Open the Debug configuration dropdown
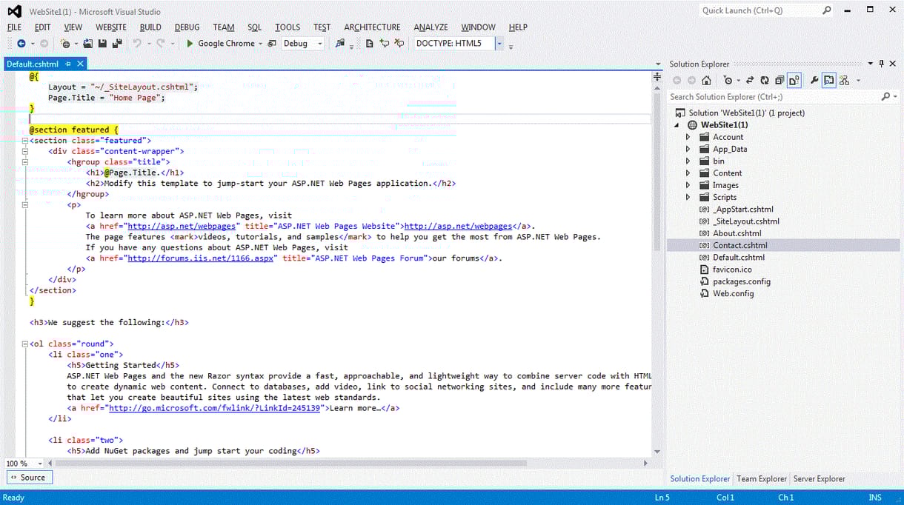 tap(320, 44)
